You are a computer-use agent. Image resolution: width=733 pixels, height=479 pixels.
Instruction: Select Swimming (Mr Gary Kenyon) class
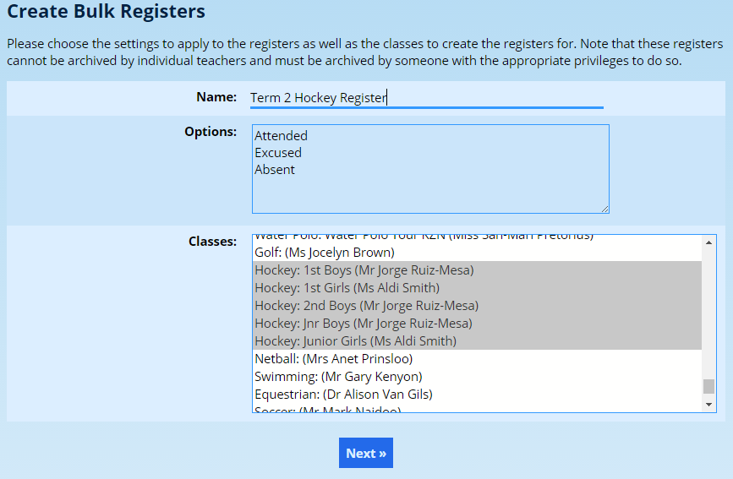[x=338, y=377]
